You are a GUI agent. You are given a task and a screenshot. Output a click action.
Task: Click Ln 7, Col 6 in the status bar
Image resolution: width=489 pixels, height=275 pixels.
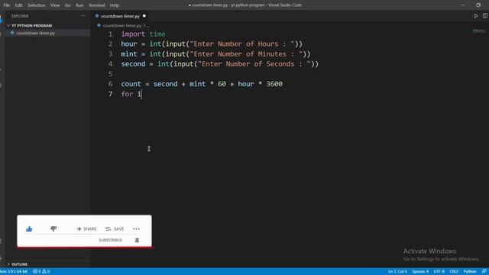point(397,271)
